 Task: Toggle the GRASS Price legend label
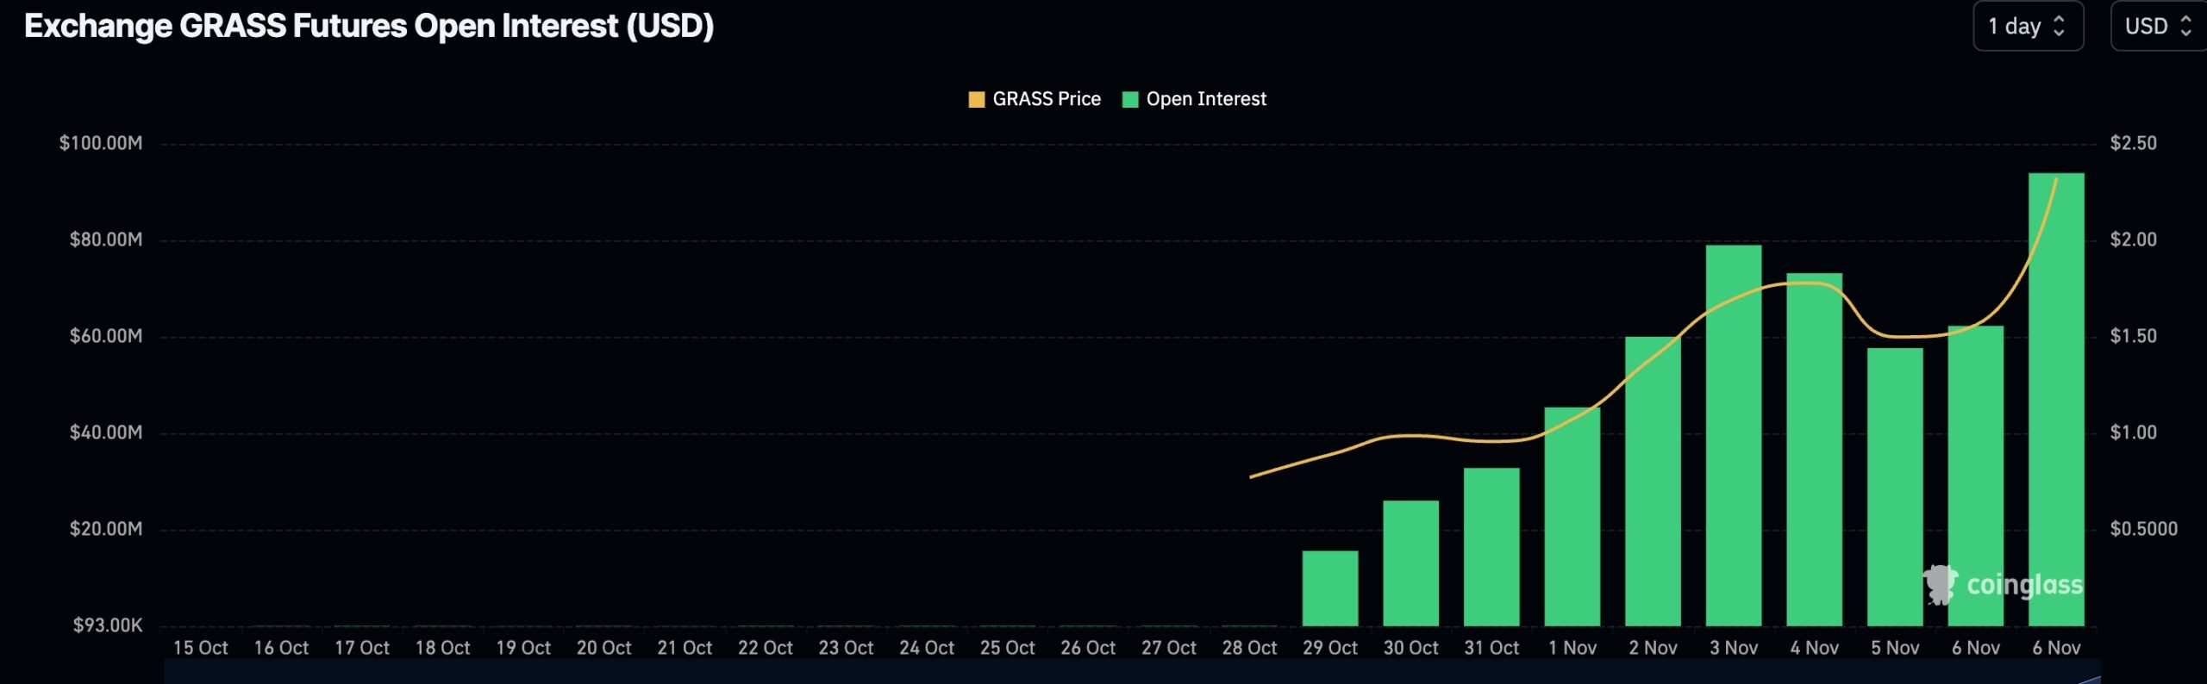[x=1047, y=99]
